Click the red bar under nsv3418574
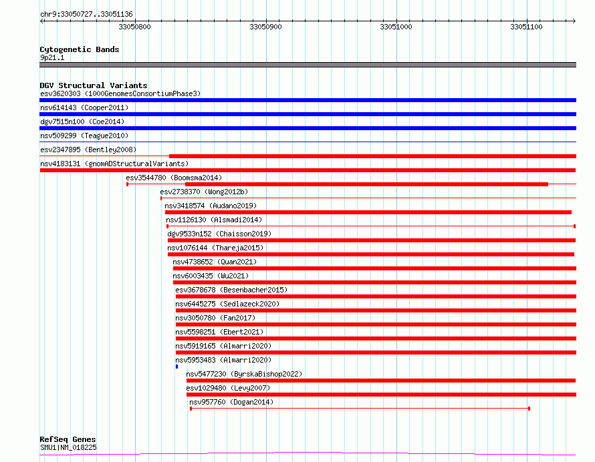Image resolution: width=595 pixels, height=462 pixels. (x=368, y=212)
